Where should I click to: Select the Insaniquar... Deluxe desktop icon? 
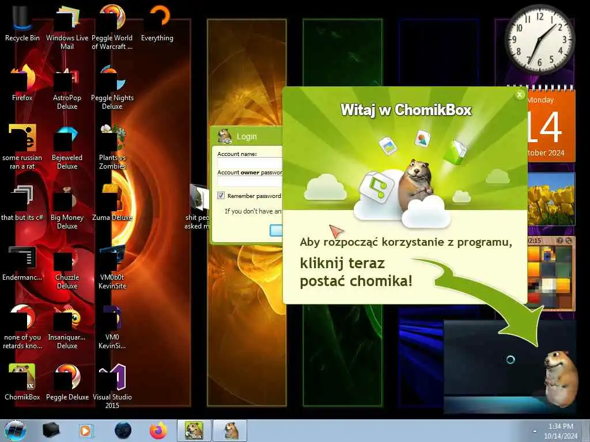67,326
